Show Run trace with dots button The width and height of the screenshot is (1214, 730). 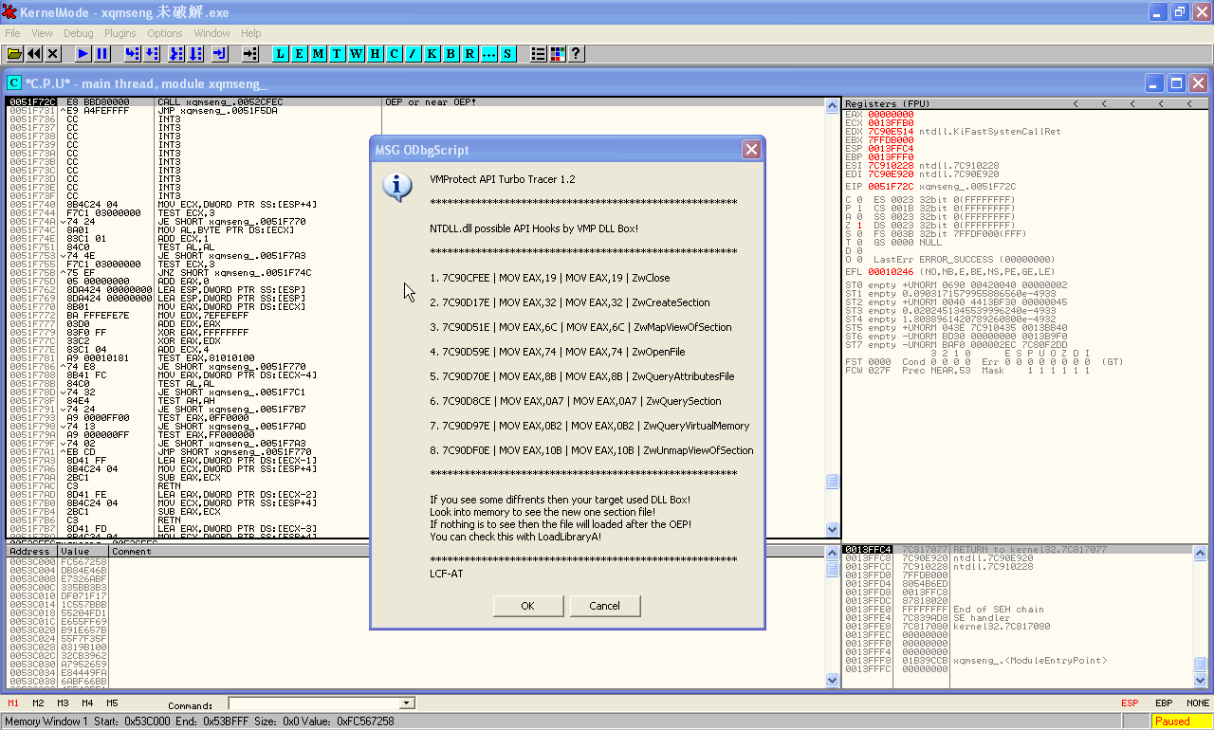pos(488,54)
